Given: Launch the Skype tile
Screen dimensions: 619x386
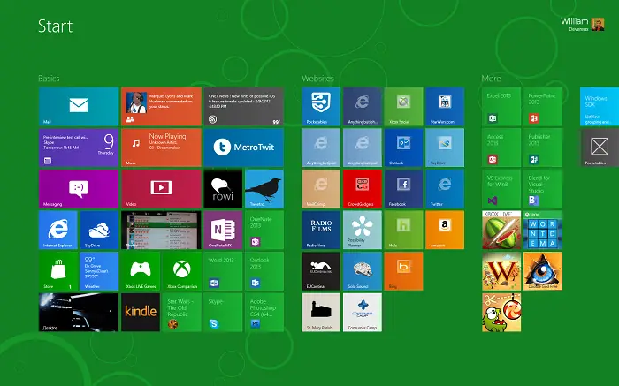Looking at the screenshot, I should [x=223, y=313].
